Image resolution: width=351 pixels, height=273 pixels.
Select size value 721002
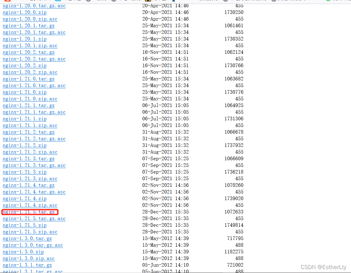click(x=235, y=265)
